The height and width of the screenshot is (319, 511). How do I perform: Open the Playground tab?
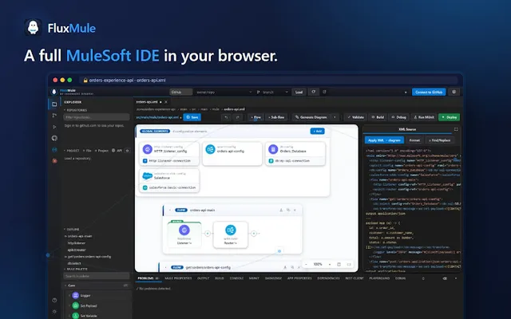(x=379, y=278)
